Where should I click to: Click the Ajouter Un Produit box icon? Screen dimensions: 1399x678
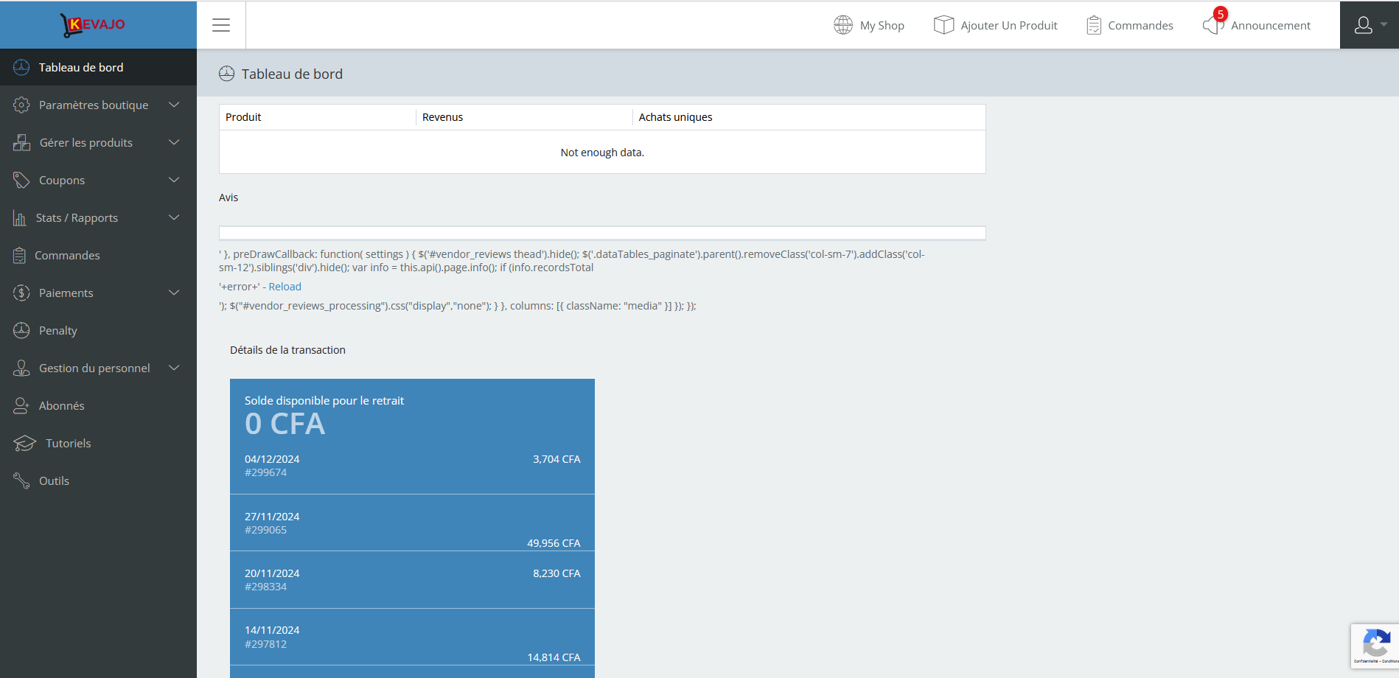pyautogui.click(x=943, y=25)
